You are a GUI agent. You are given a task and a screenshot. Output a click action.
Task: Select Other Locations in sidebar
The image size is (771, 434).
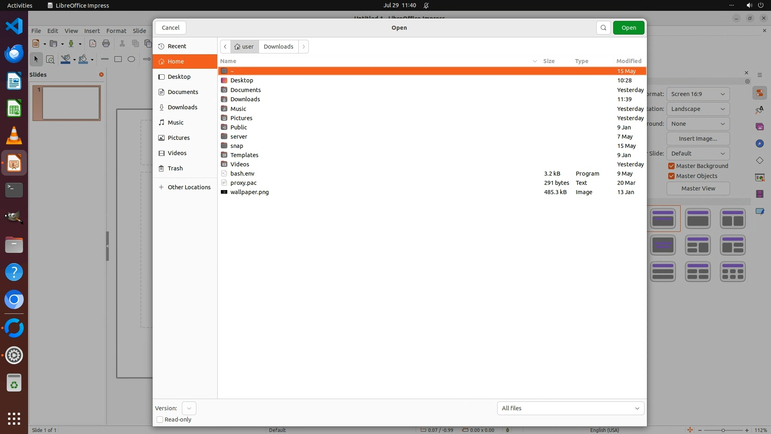(x=189, y=187)
